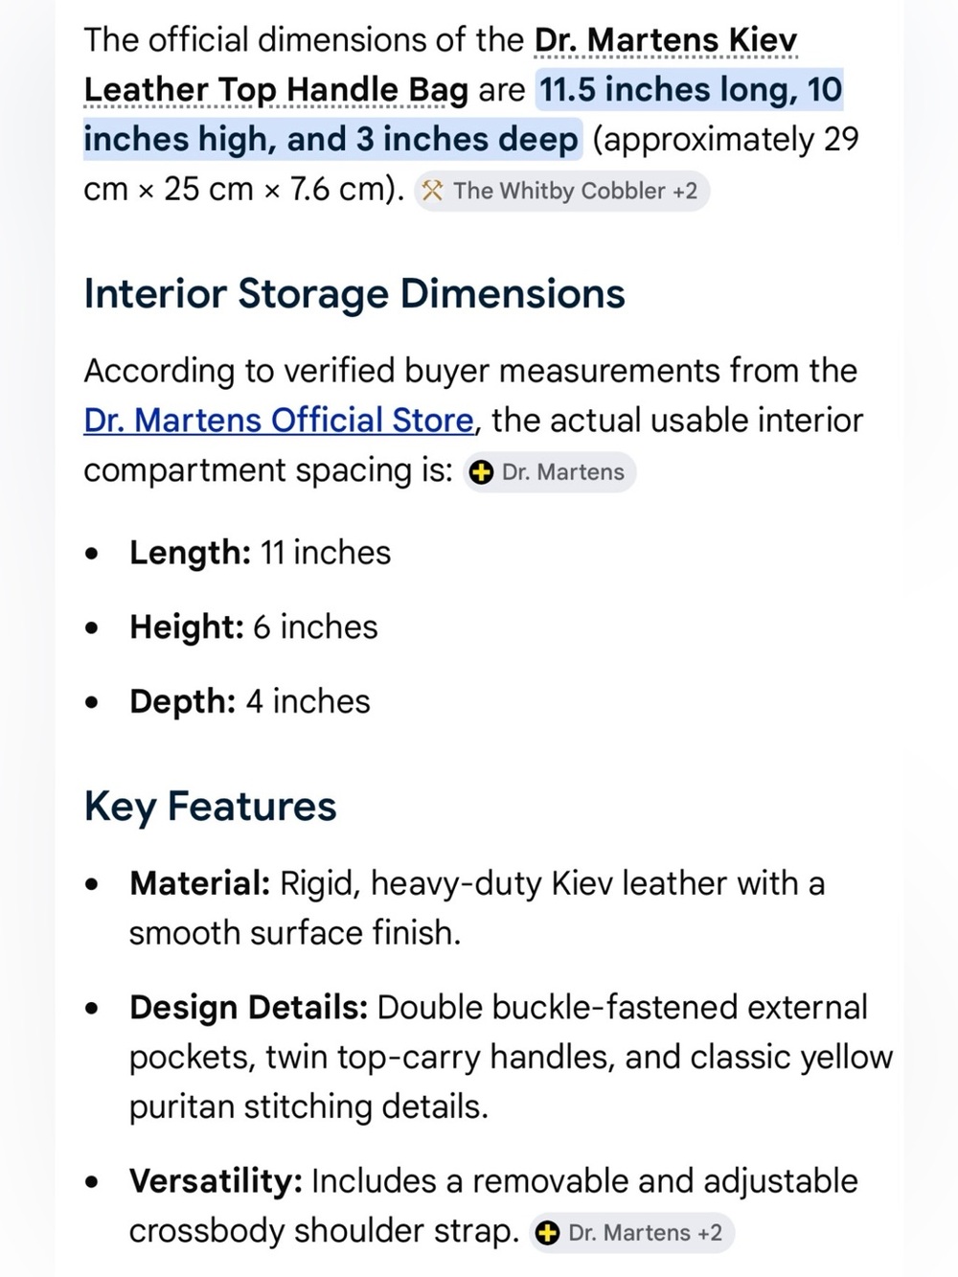958x1277 pixels.
Task: Open the Dr. Martens Official Store link
Action: [279, 421]
